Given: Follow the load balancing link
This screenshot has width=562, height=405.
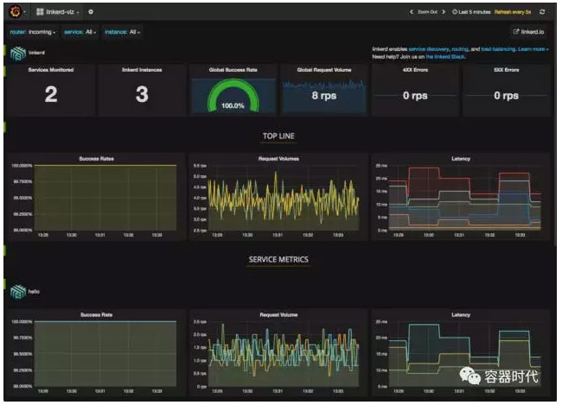Looking at the screenshot, I should pos(498,48).
